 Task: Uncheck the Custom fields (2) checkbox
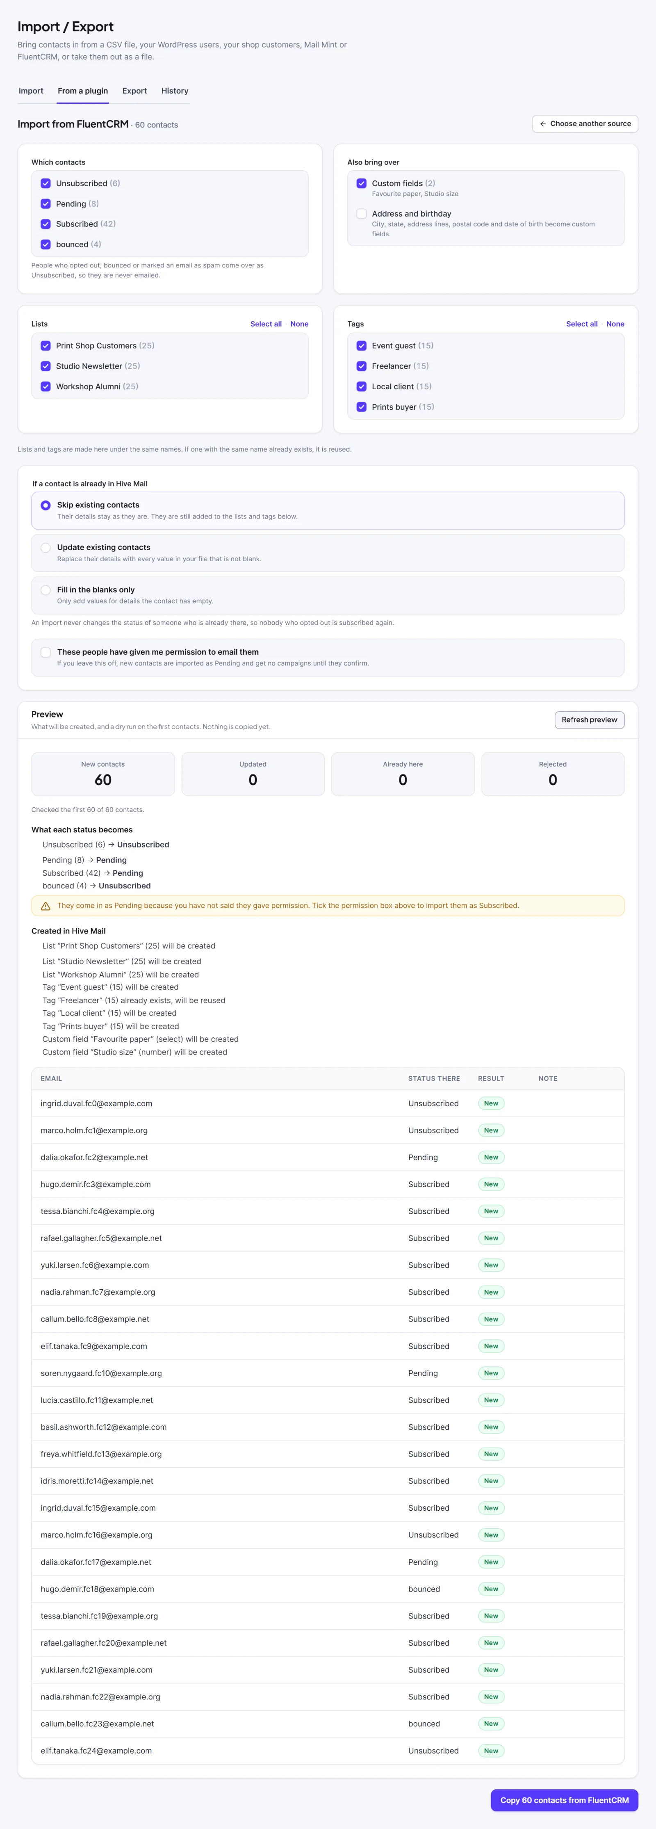point(361,183)
